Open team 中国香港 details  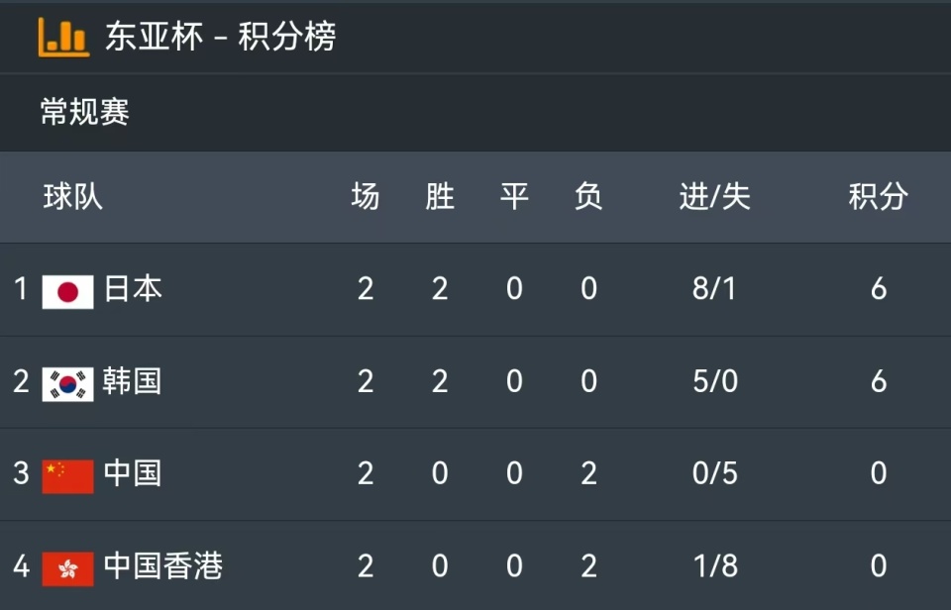point(163,565)
